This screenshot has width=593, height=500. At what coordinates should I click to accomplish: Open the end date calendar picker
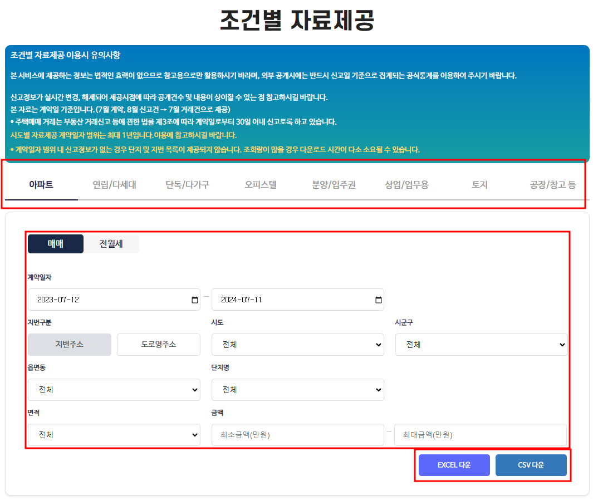[x=379, y=300]
